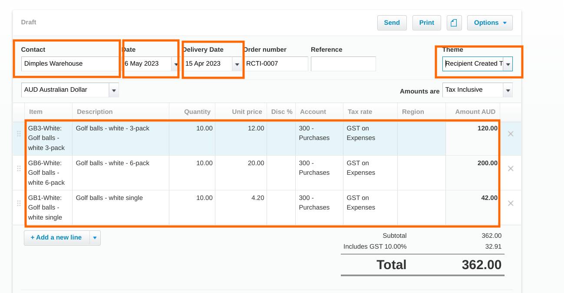The height and width of the screenshot is (293, 564).
Task: Open the Theme selection dropdown
Action: click(x=508, y=63)
